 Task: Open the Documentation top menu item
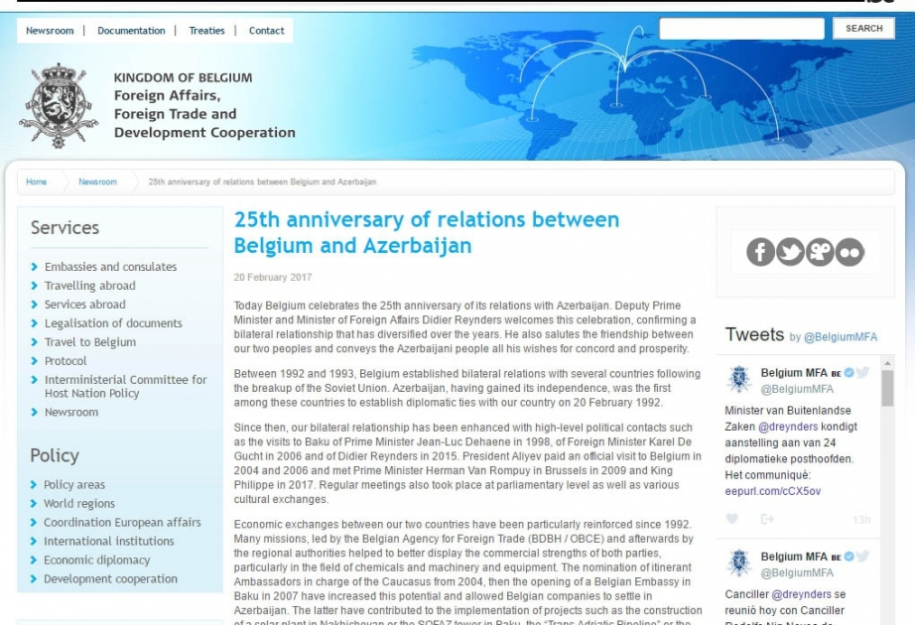tap(131, 31)
